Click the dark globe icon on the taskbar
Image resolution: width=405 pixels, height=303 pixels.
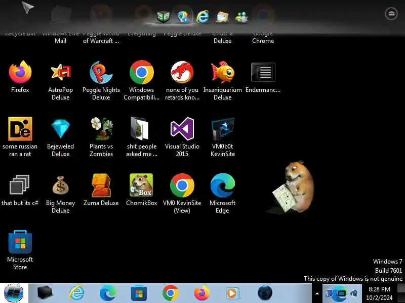pyautogui.click(x=265, y=293)
